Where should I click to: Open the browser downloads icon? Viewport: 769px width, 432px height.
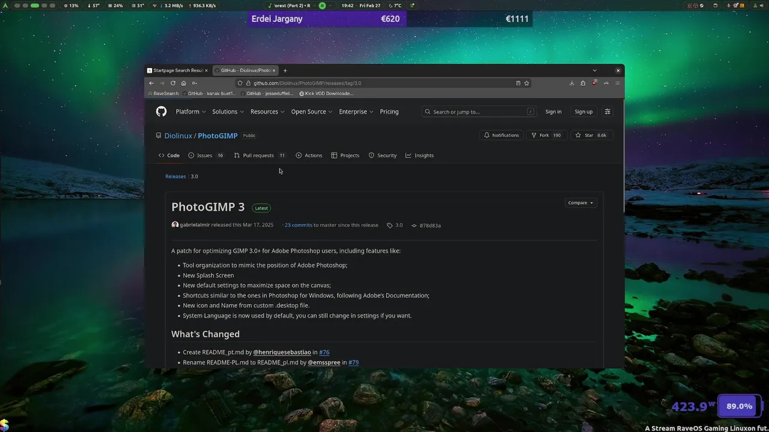pyautogui.click(x=572, y=83)
